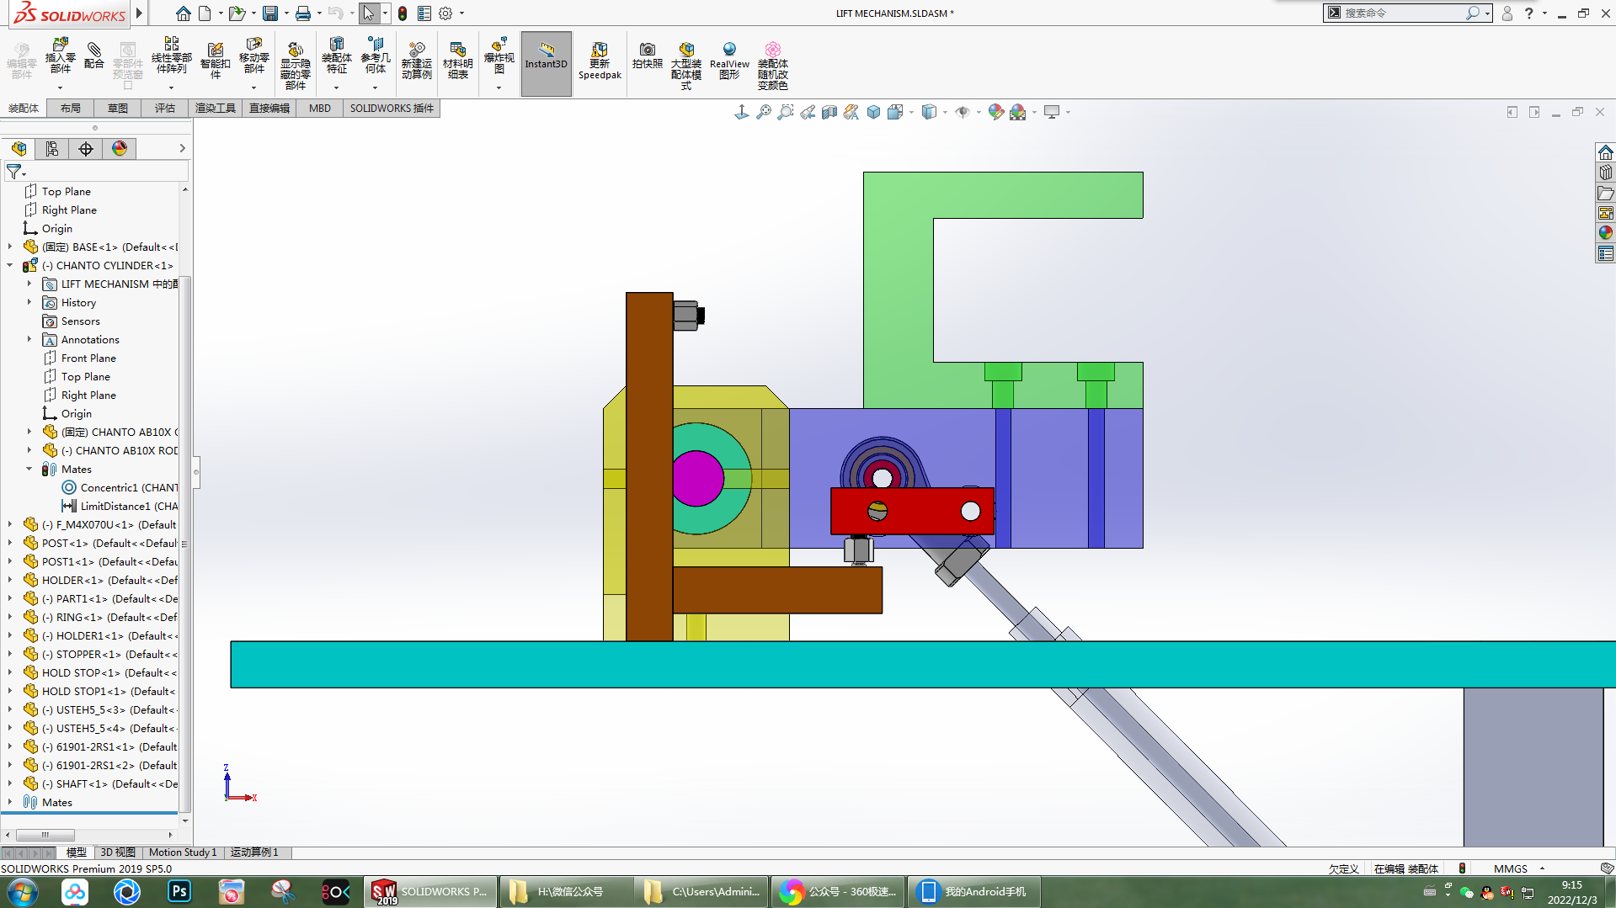1616x908 pixels.
Task: Expand the History folder
Action: (x=29, y=302)
